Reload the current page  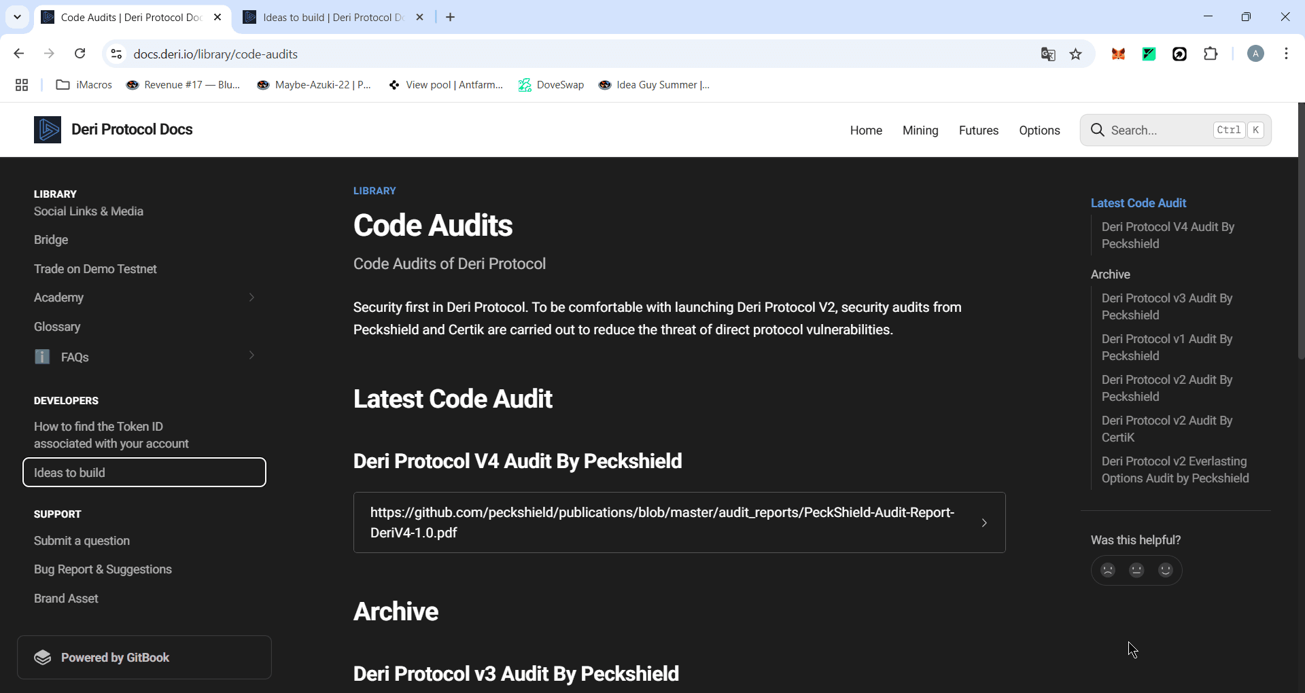point(80,54)
